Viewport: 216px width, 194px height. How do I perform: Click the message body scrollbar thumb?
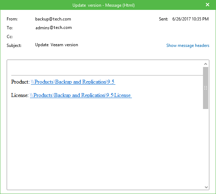205,88
